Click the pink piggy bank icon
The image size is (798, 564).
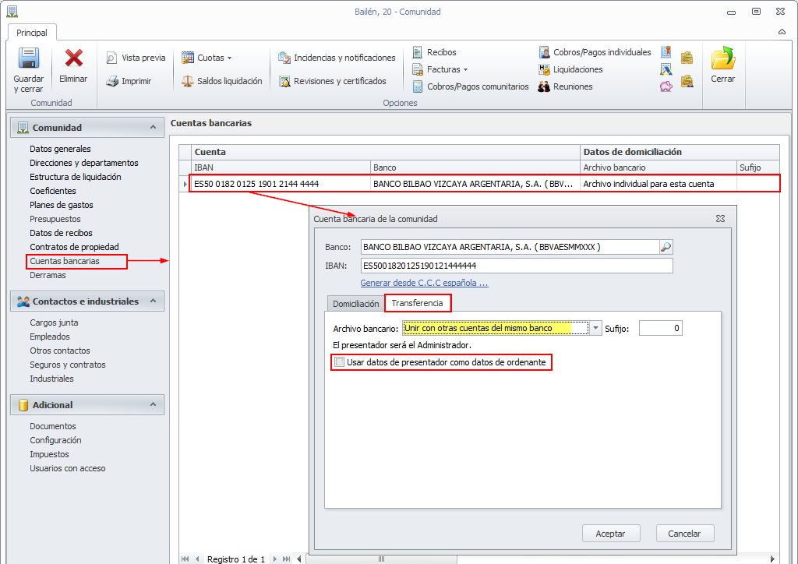pyautogui.click(x=666, y=86)
